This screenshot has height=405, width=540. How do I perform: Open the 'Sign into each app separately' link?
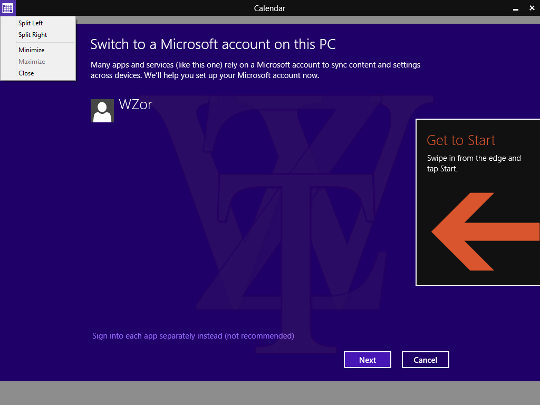point(193,336)
